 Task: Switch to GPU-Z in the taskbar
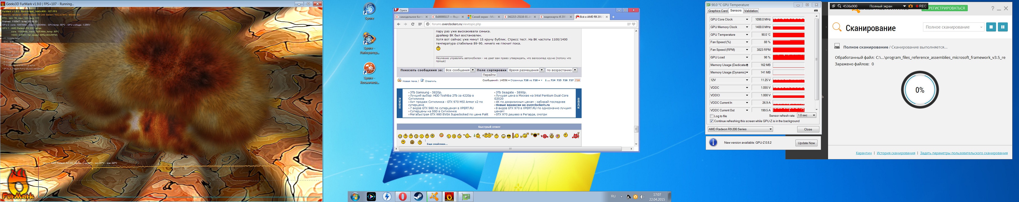pyautogui.click(x=466, y=196)
